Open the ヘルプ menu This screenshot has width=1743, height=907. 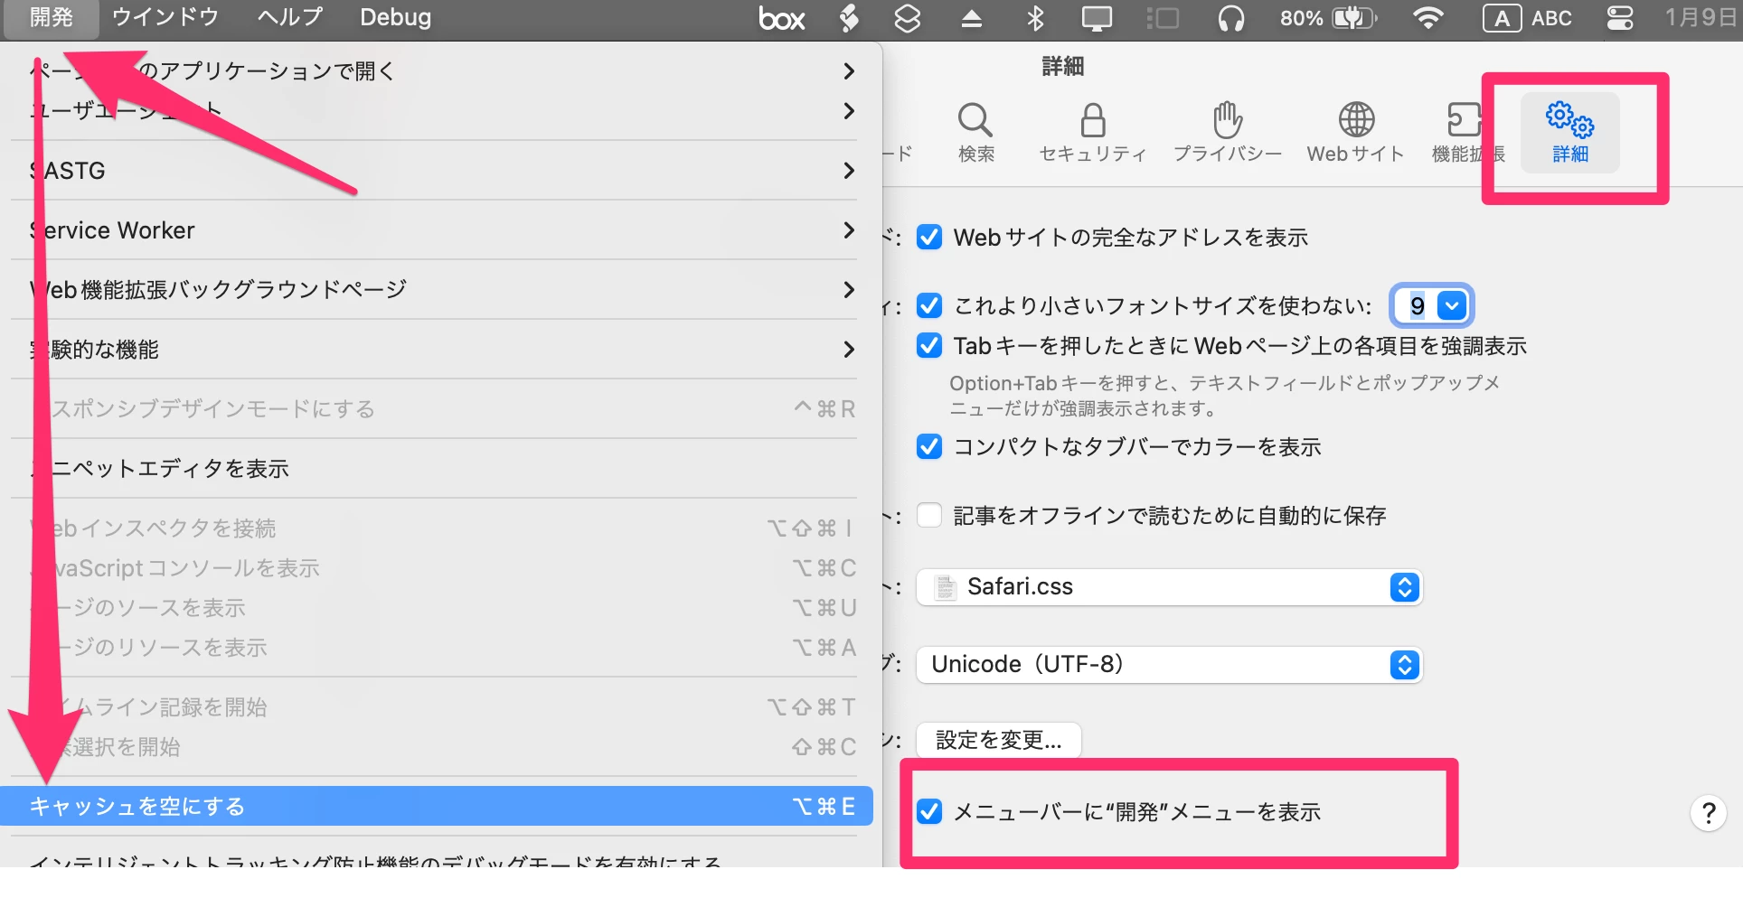pyautogui.click(x=289, y=18)
